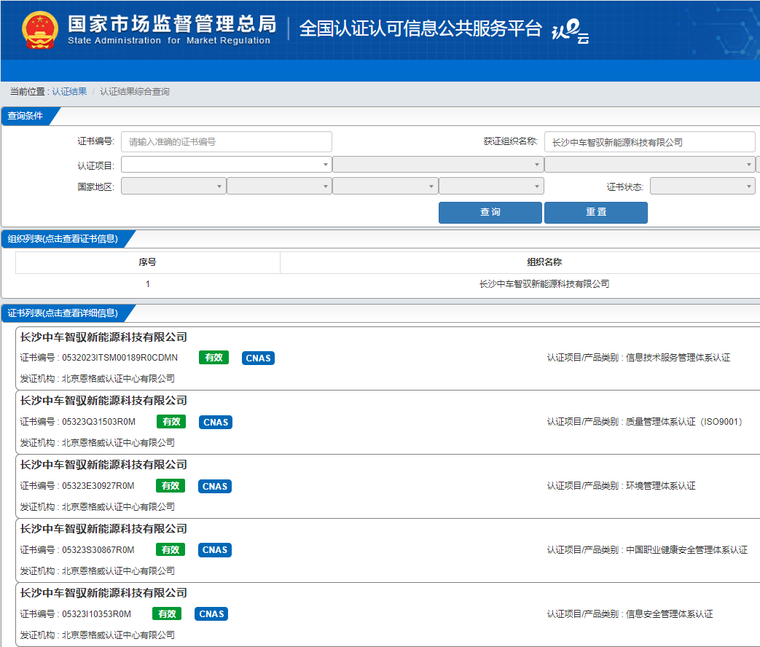Select the 组织列表 panel tab

click(63, 239)
